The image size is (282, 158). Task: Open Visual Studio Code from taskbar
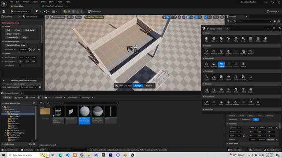click(x=67, y=155)
